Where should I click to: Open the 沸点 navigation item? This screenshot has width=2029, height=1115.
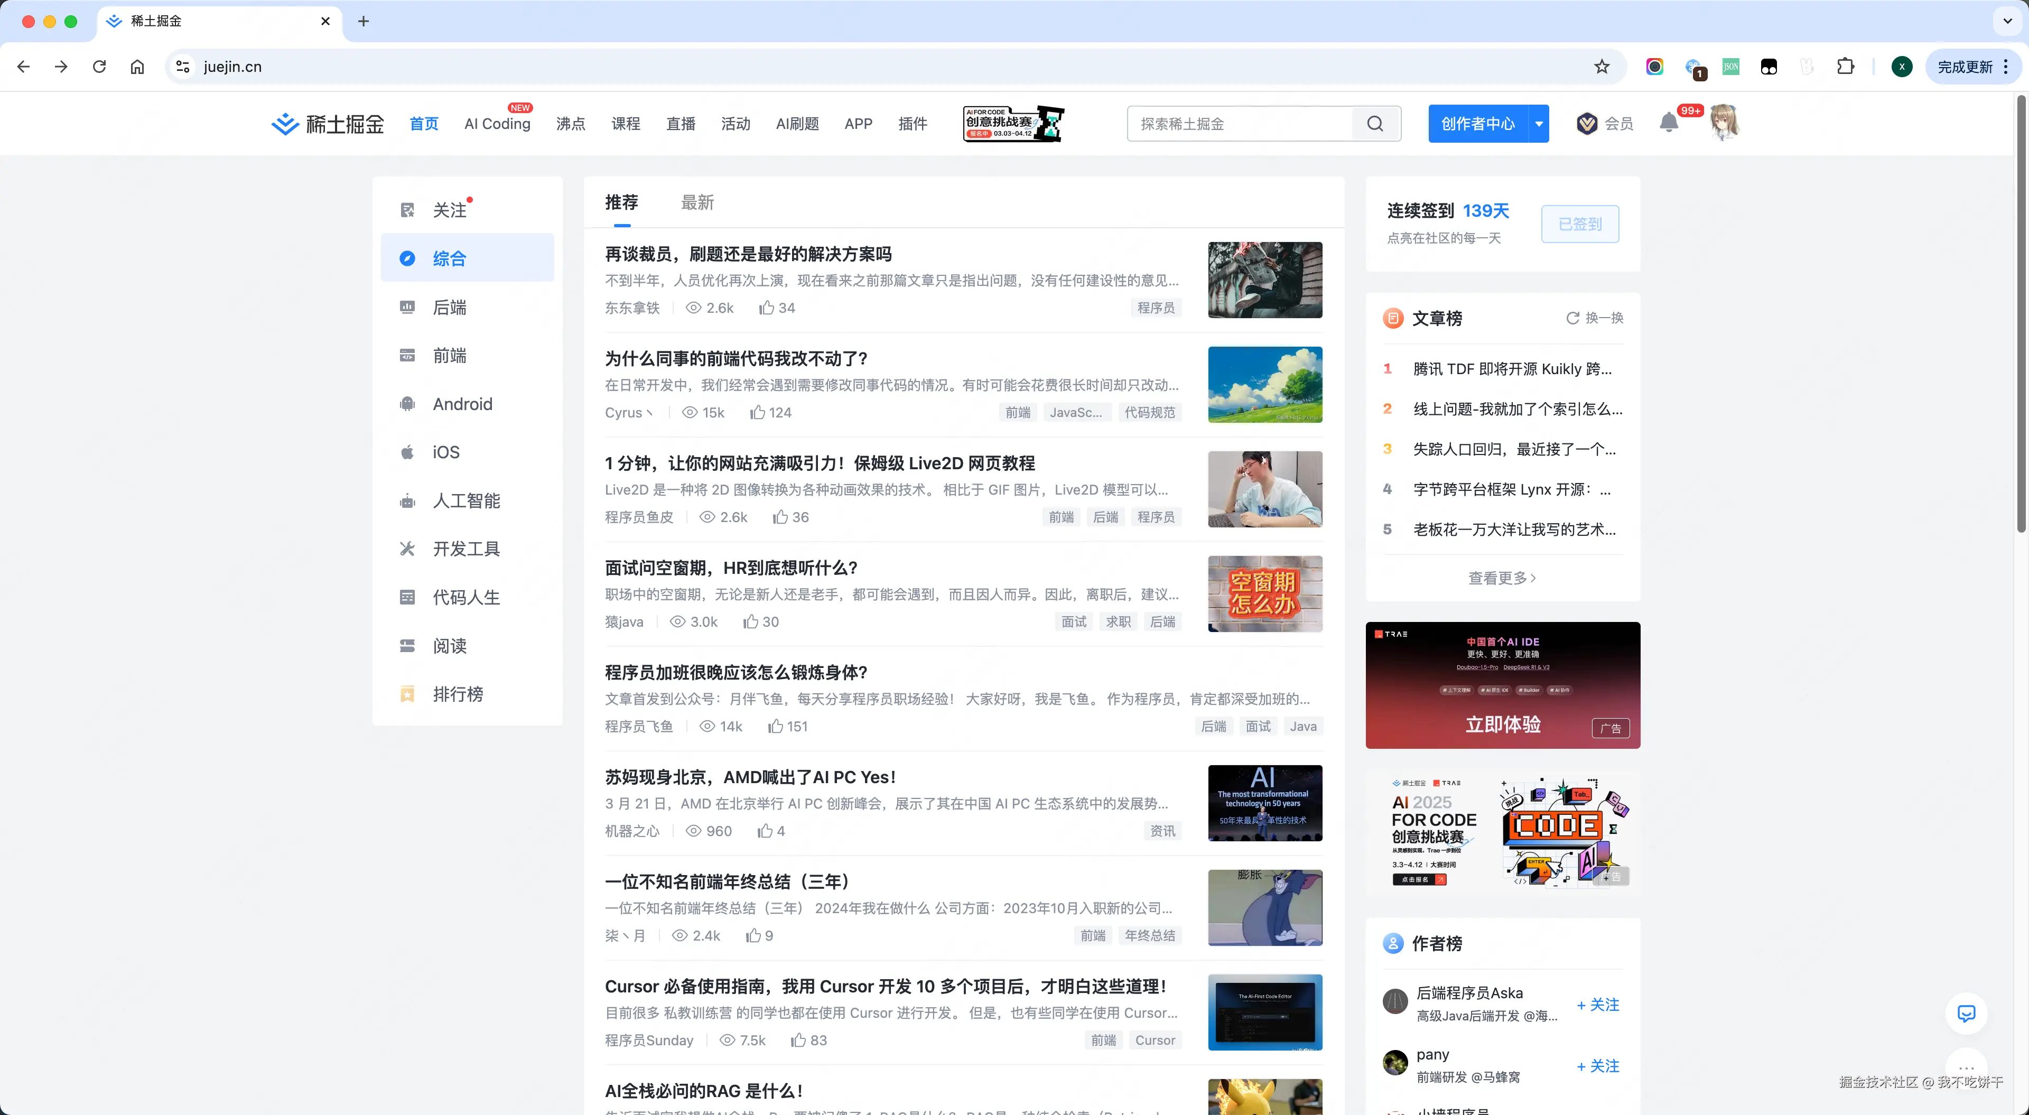click(570, 124)
